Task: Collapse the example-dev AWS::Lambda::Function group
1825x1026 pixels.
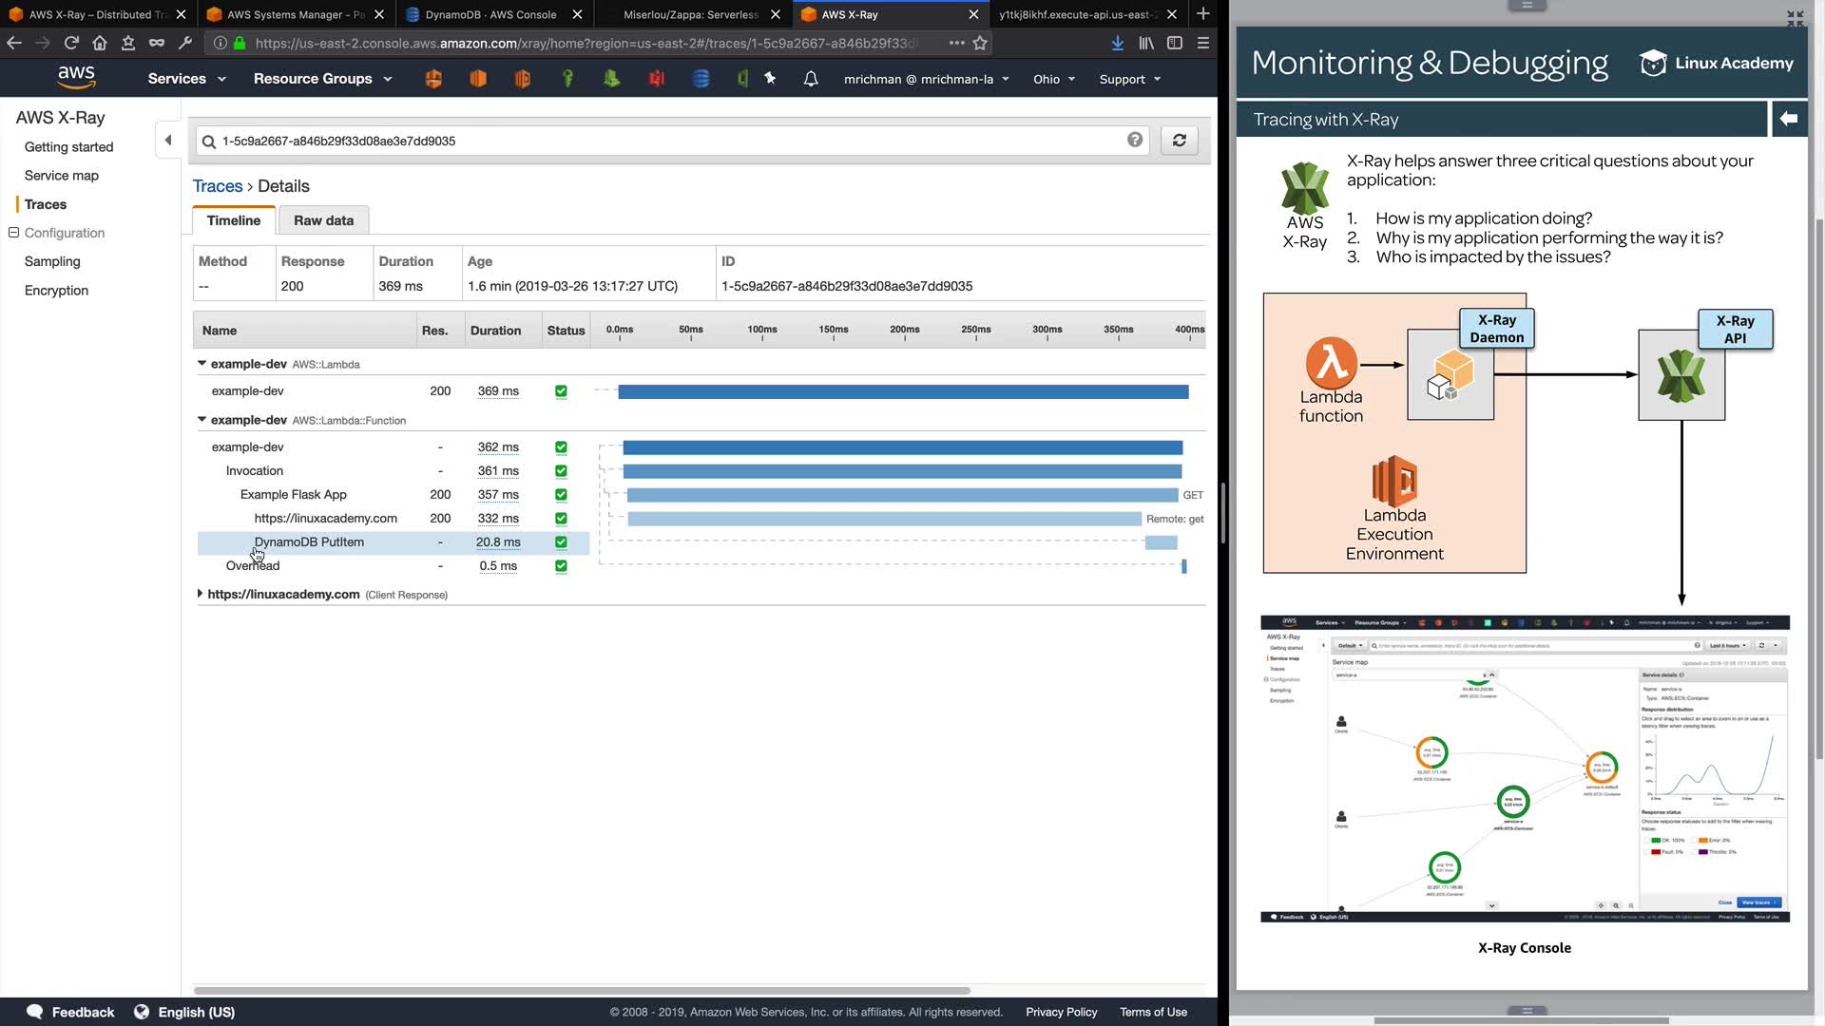Action: [202, 420]
